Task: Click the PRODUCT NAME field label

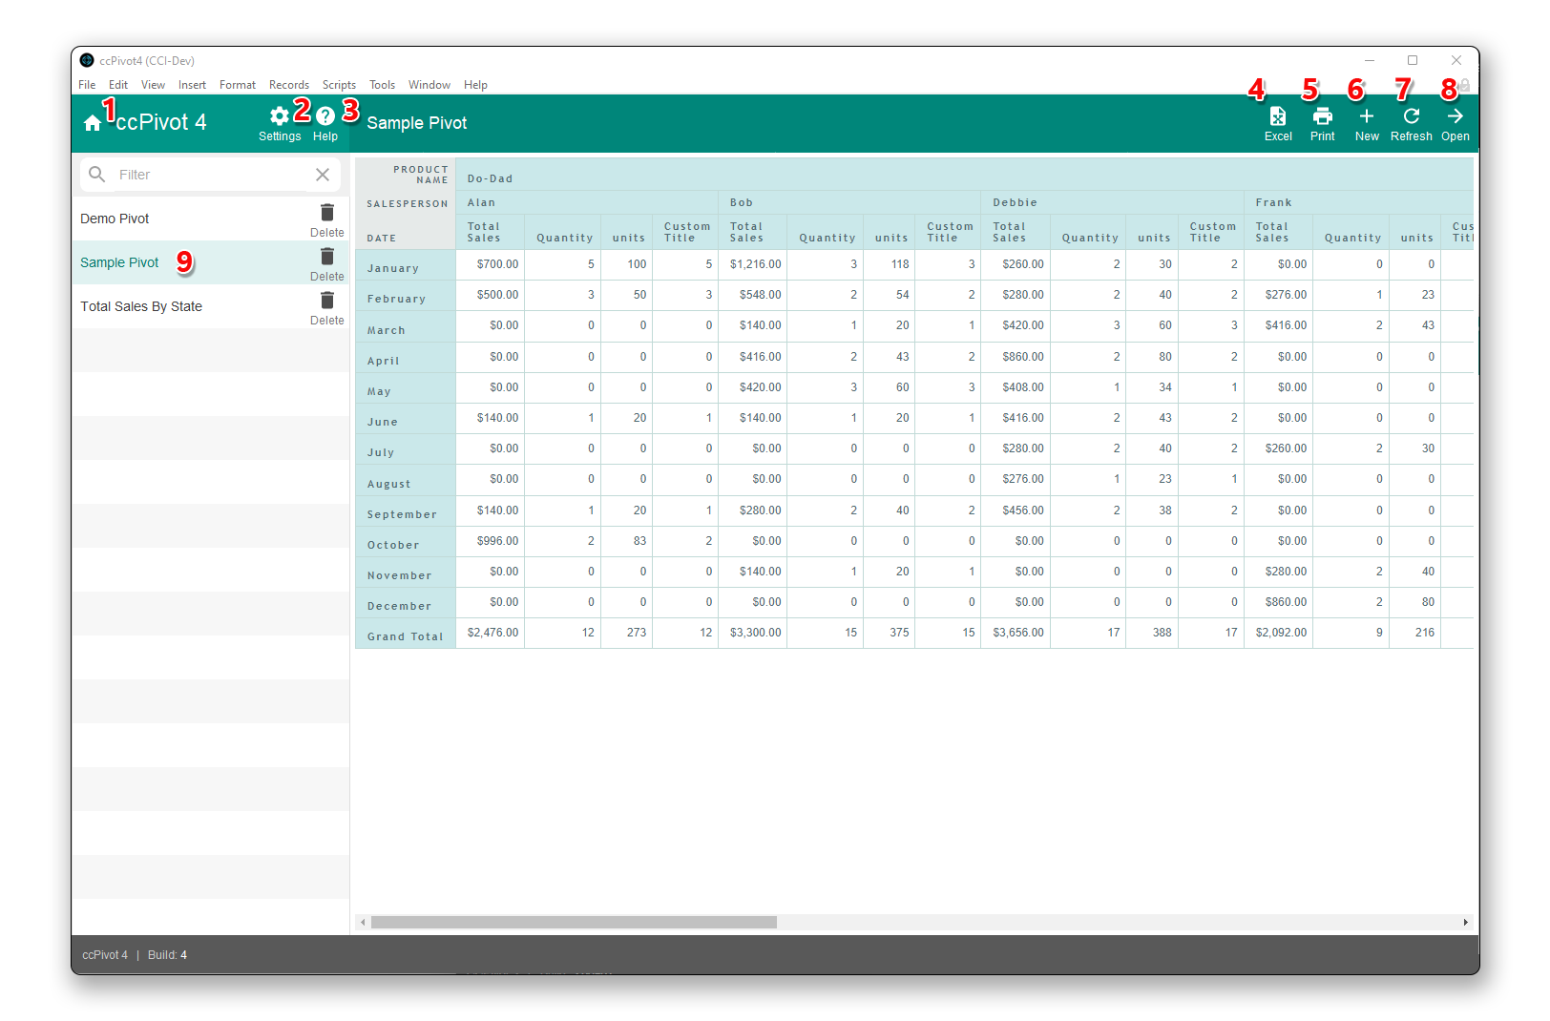Action: (421, 175)
